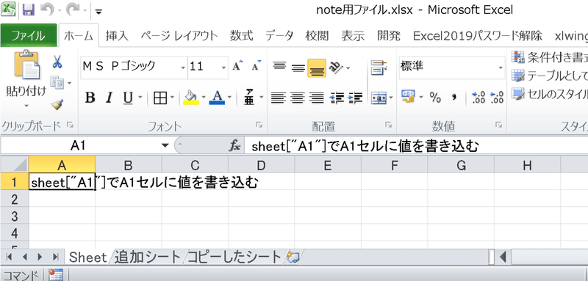Click the Format Painter brush icon
The height and width of the screenshot is (281, 588).
click(57, 105)
